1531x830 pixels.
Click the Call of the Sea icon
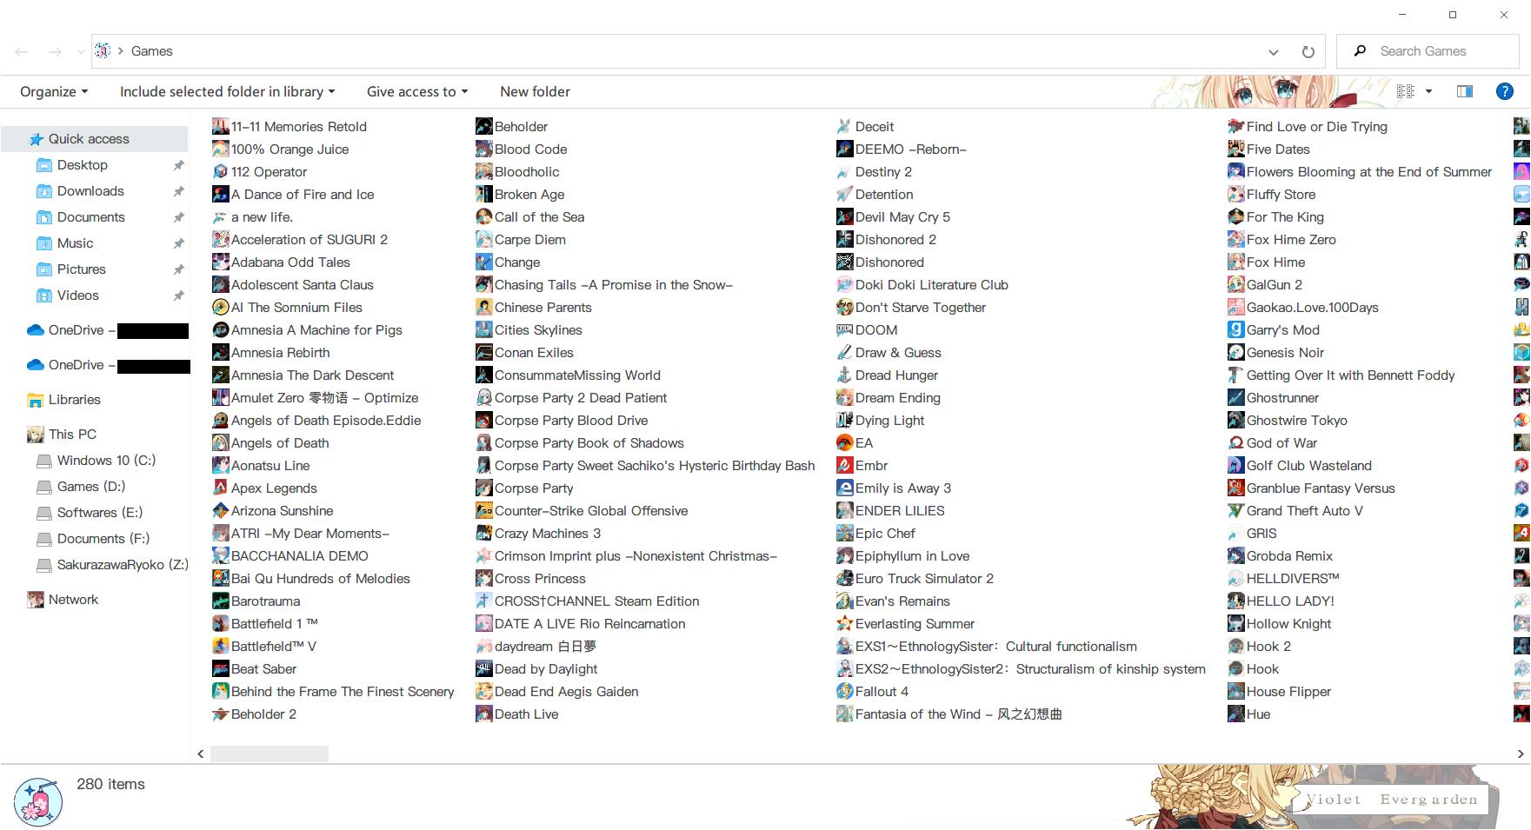(484, 217)
